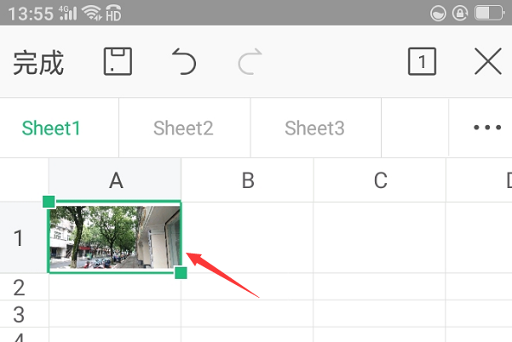Open the three-dots more sheets menu
Image resolution: width=512 pixels, height=342 pixels.
pyautogui.click(x=487, y=128)
